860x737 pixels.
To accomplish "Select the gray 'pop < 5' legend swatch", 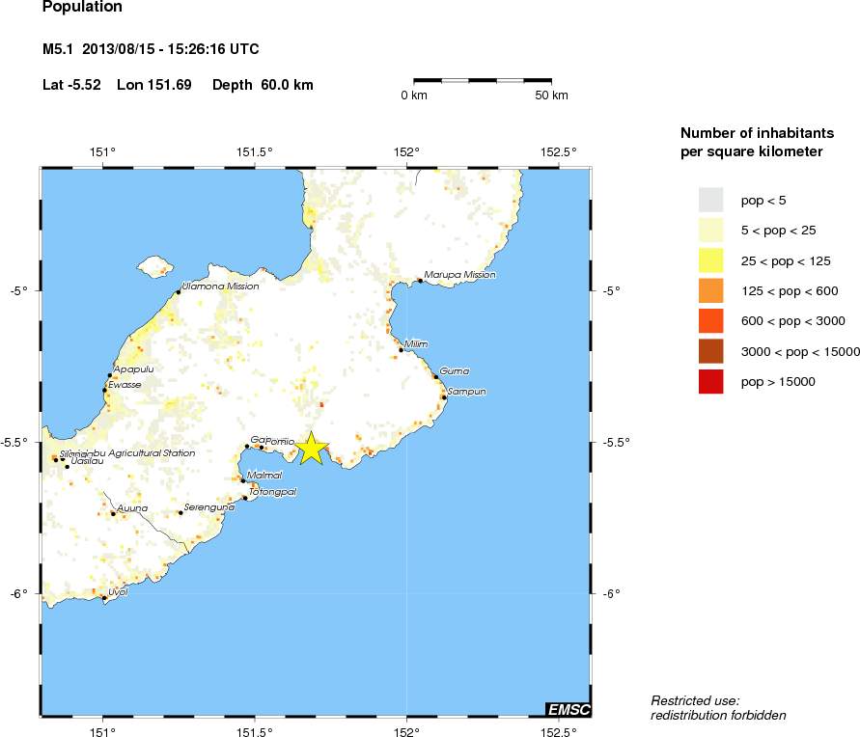I will pos(710,200).
